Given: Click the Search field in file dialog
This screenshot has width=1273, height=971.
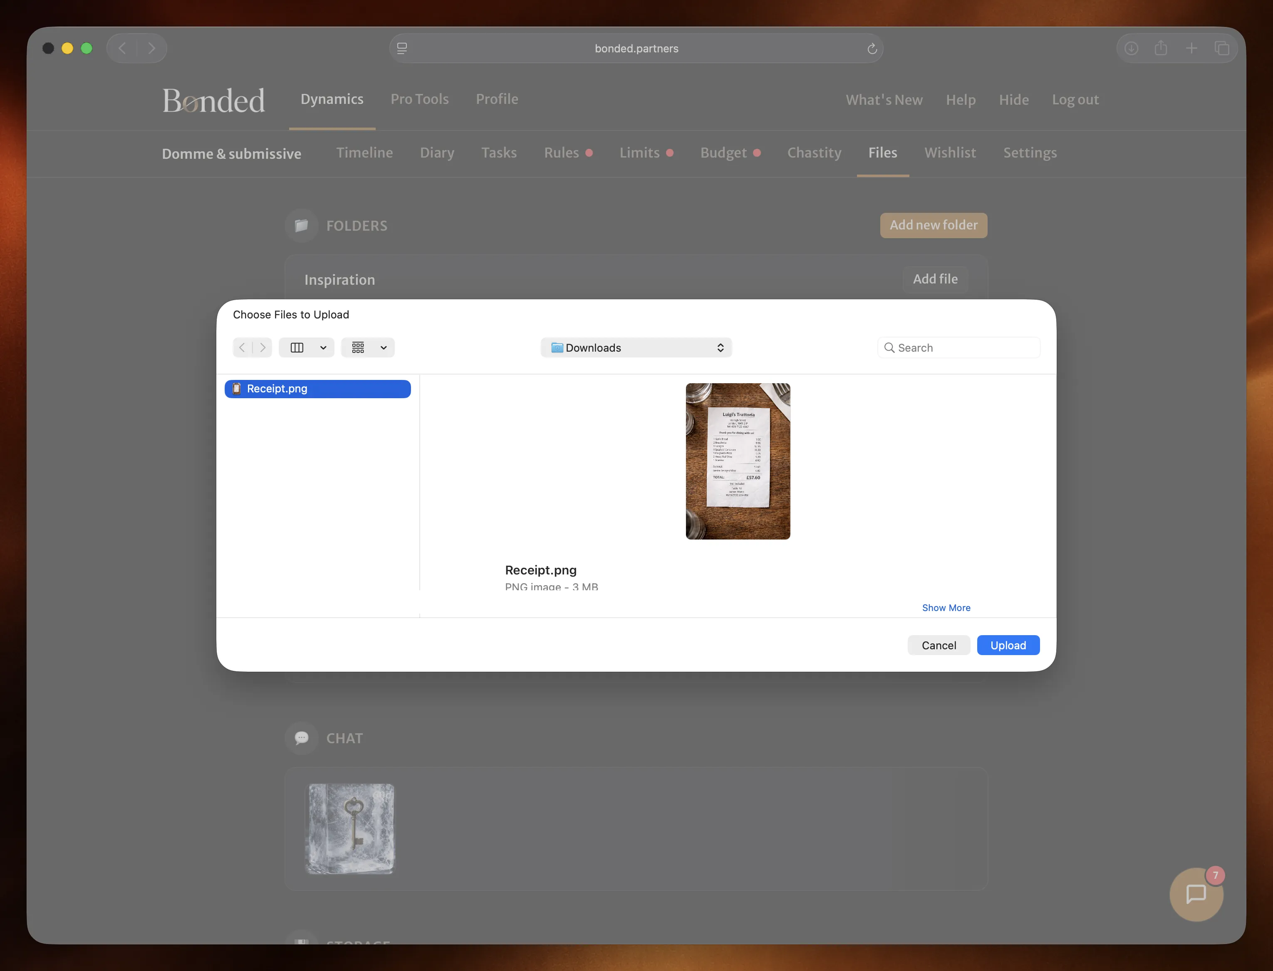Looking at the screenshot, I should point(958,347).
